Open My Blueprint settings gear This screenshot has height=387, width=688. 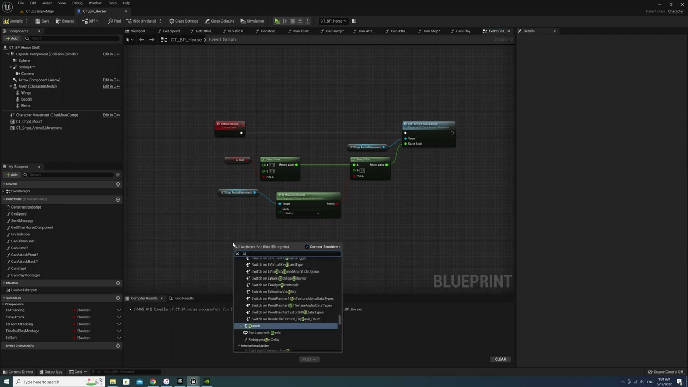tap(118, 174)
